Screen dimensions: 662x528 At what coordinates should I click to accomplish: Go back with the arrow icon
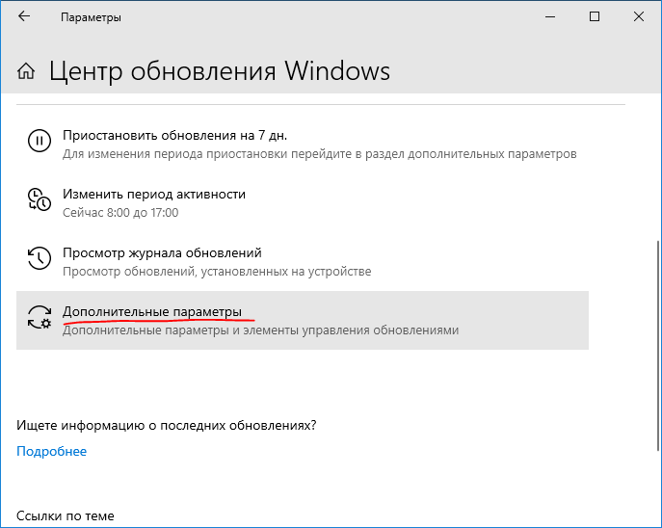coord(24,16)
